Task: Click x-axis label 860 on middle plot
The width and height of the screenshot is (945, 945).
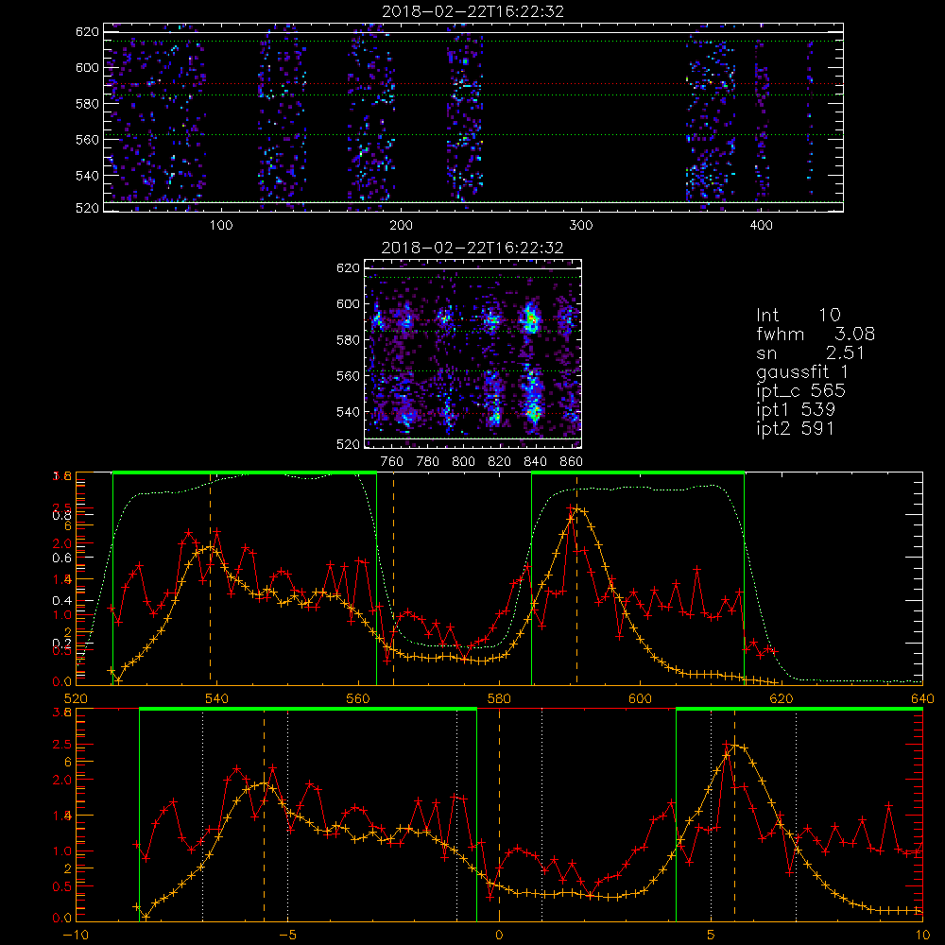Action: (571, 462)
